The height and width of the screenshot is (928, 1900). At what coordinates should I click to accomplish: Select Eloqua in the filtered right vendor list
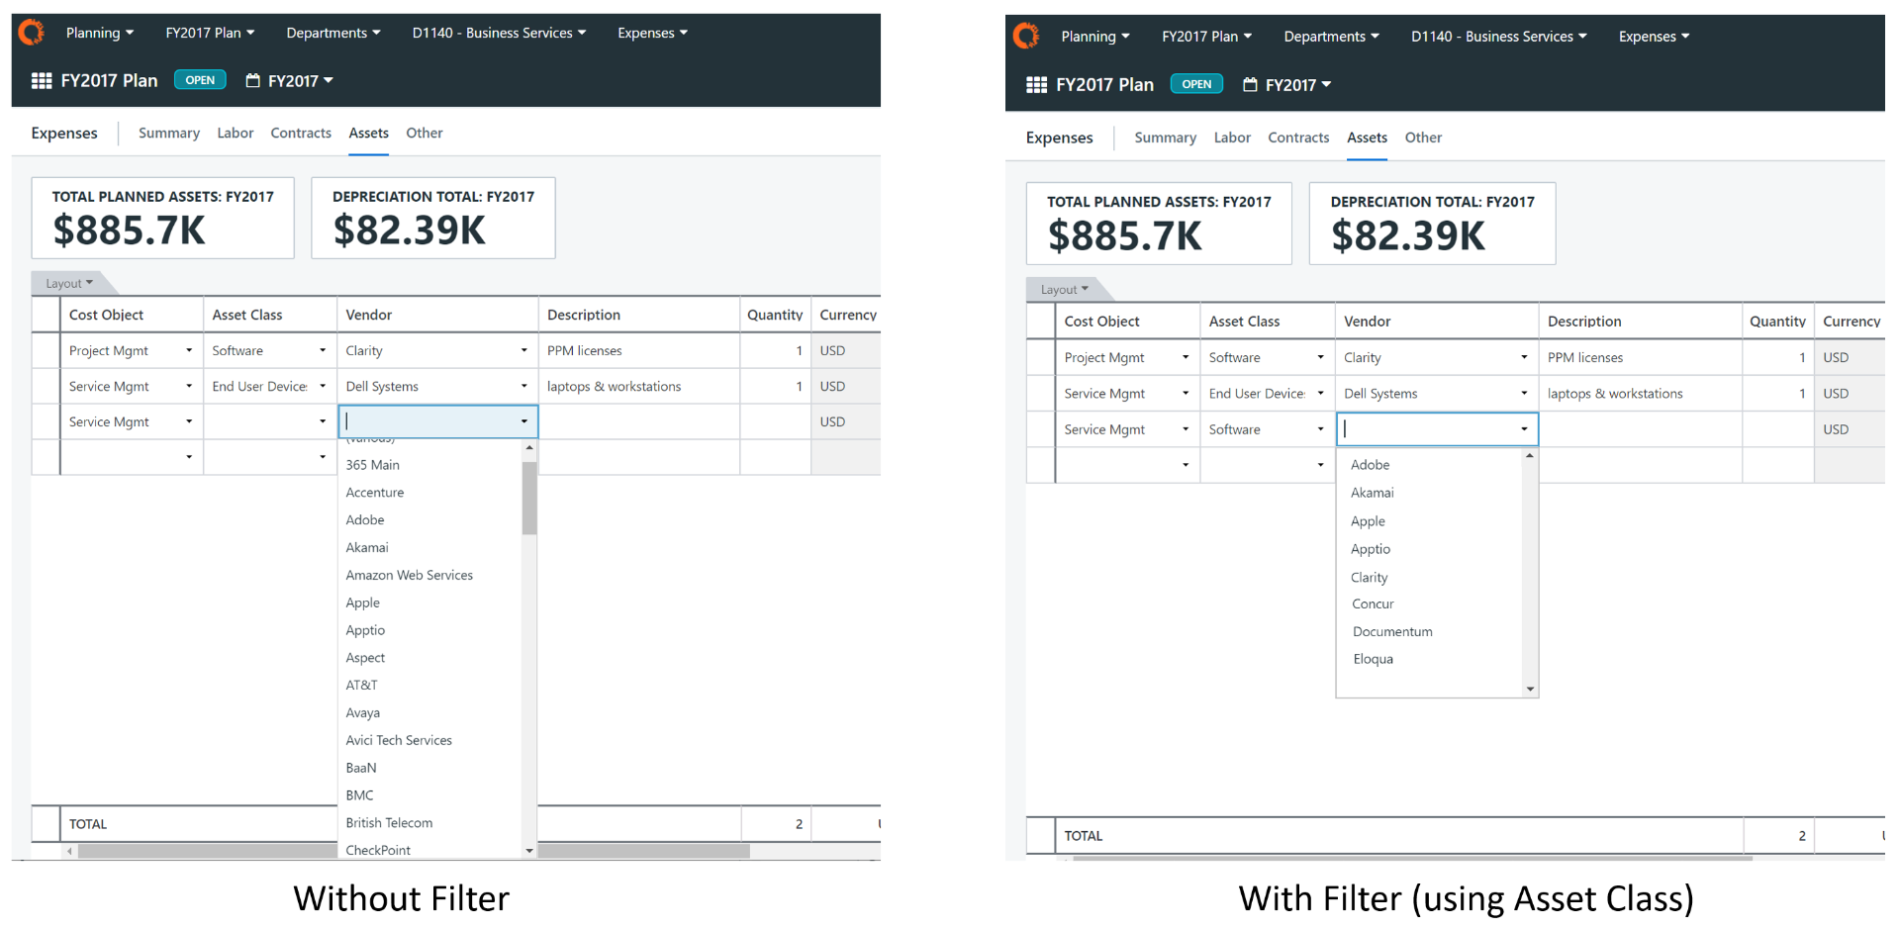(x=1374, y=660)
